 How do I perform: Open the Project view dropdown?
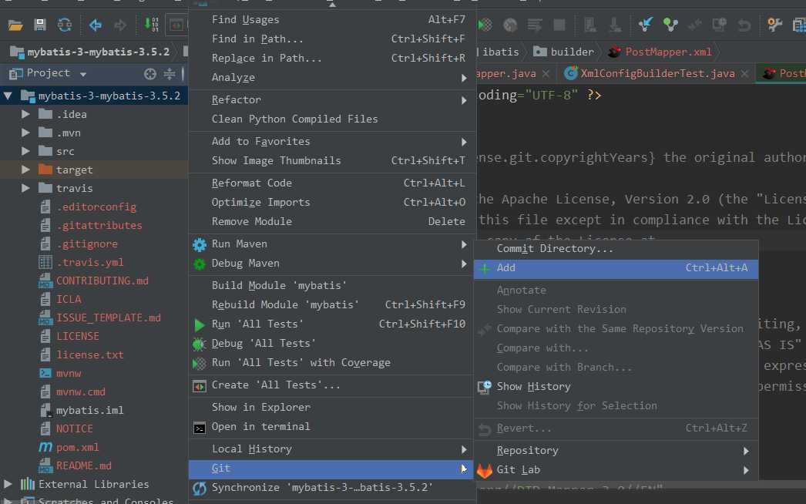click(82, 75)
